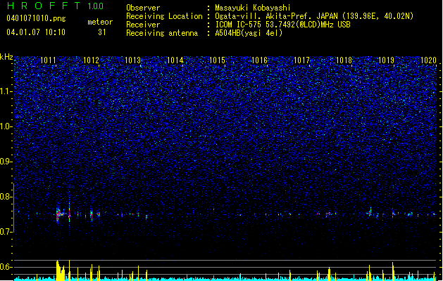Click the 1011 time axis marker
The width and height of the screenshot is (443, 281).
pyautogui.click(x=48, y=60)
